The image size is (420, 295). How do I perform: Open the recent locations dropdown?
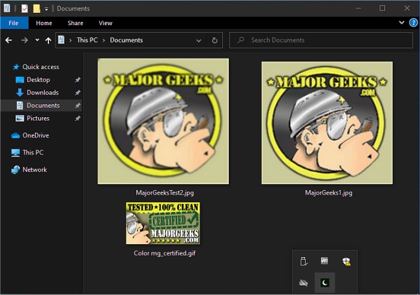pos(37,40)
